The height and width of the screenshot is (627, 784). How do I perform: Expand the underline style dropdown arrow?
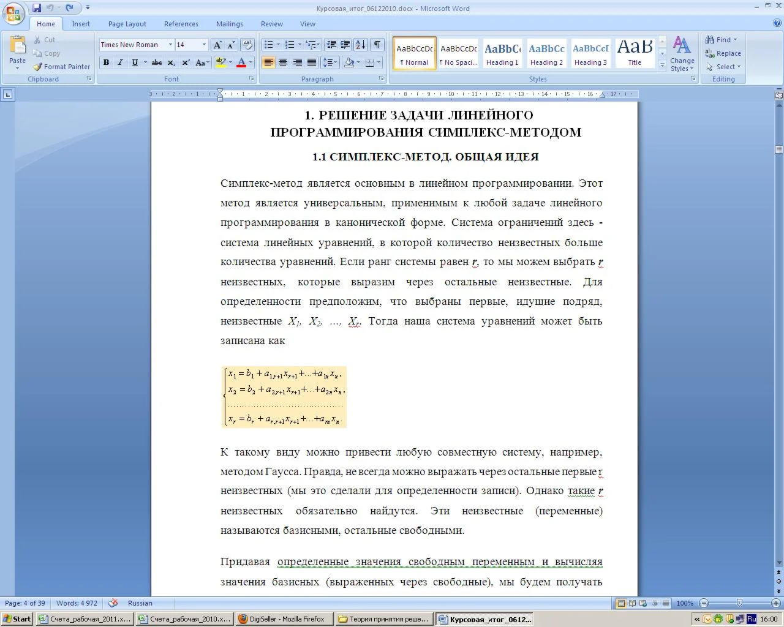click(x=145, y=62)
